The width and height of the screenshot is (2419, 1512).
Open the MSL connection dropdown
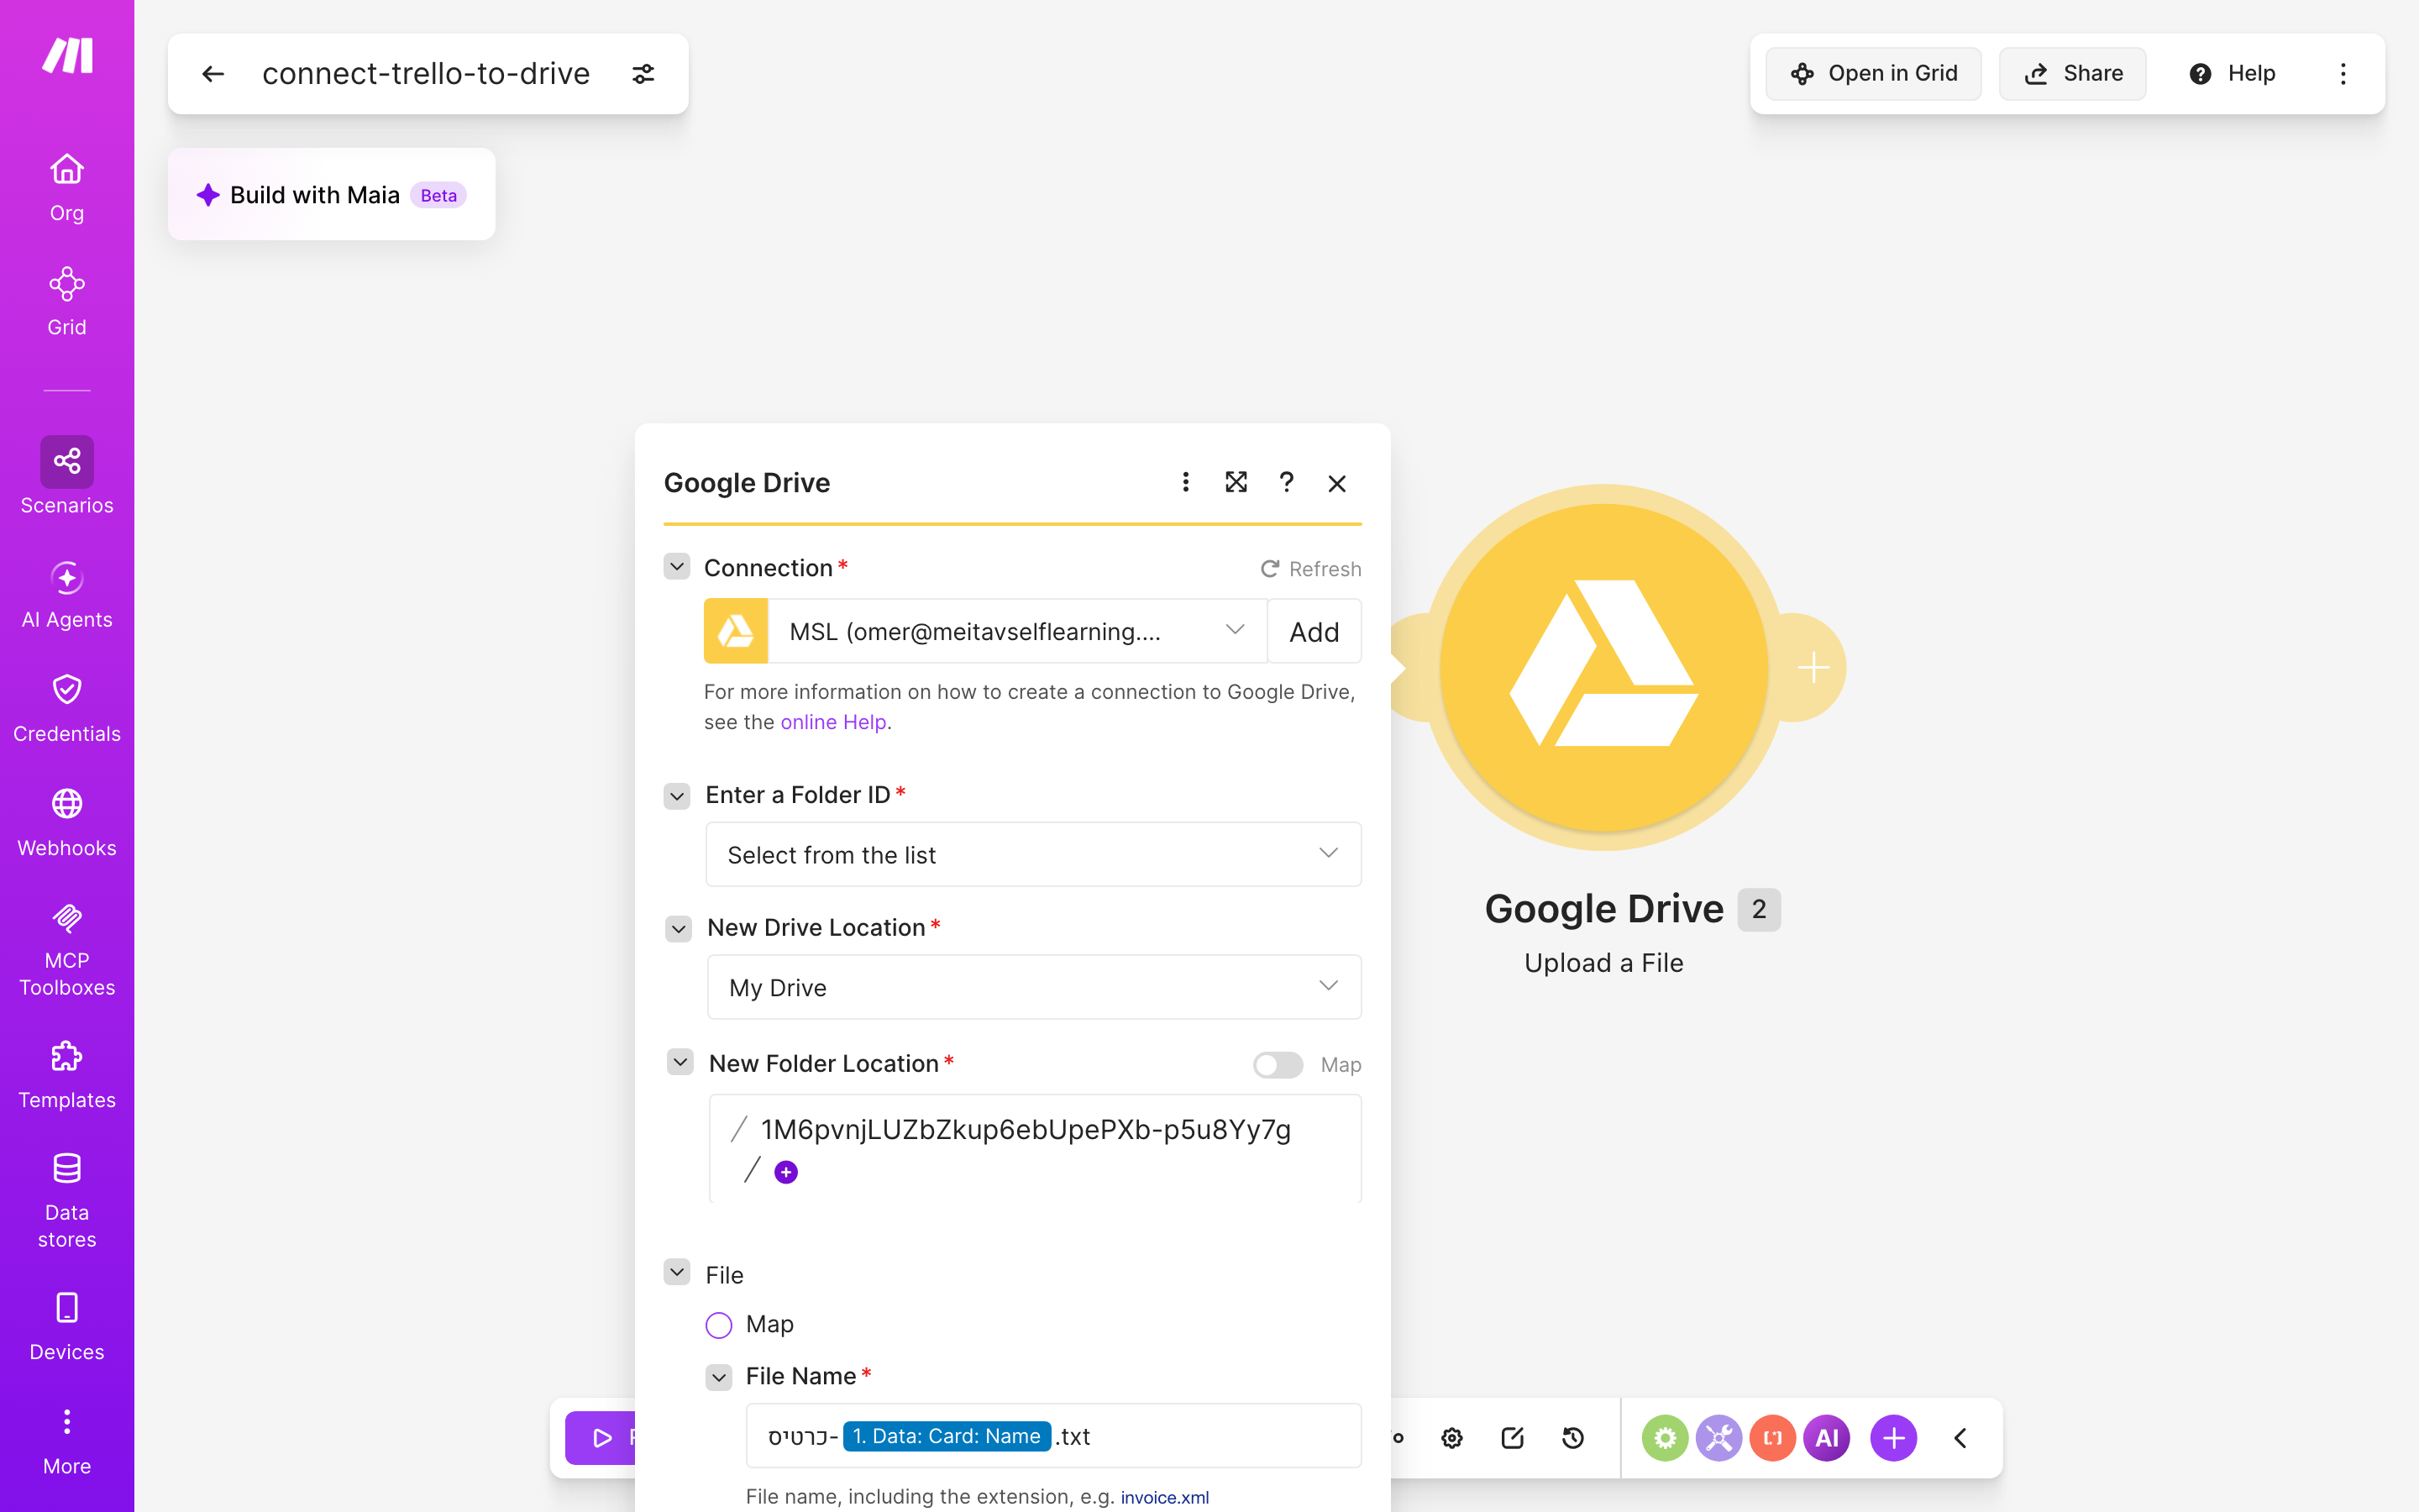click(x=1016, y=631)
